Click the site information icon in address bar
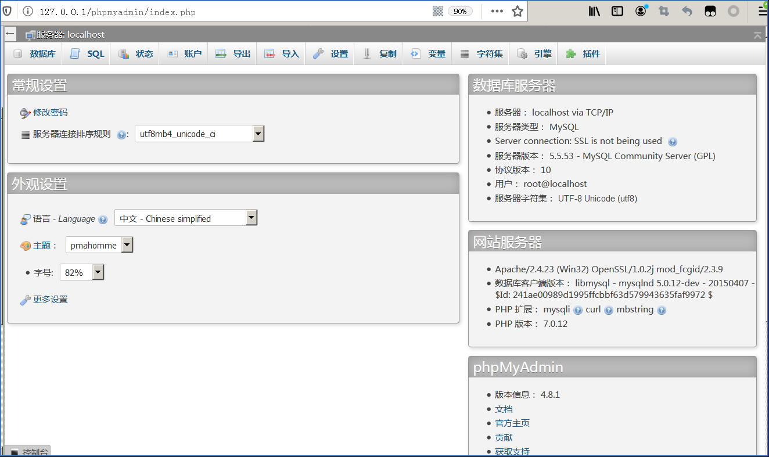The height and width of the screenshot is (457, 769). [27, 11]
